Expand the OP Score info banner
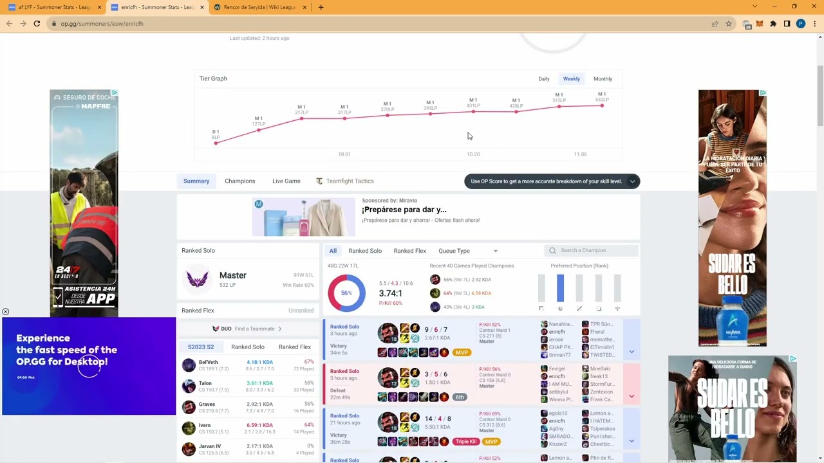Viewport: 824px width, 463px height. coord(632,181)
